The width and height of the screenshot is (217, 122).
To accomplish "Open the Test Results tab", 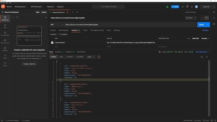I will click(x=81, y=52).
